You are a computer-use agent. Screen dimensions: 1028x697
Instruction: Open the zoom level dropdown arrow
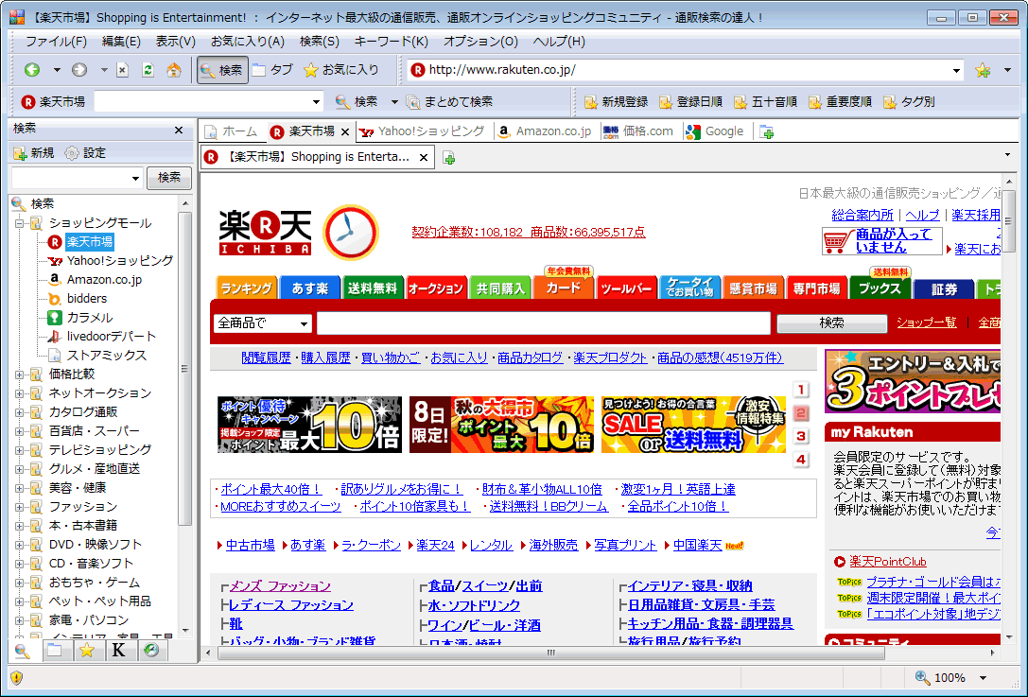pyautogui.click(x=983, y=678)
